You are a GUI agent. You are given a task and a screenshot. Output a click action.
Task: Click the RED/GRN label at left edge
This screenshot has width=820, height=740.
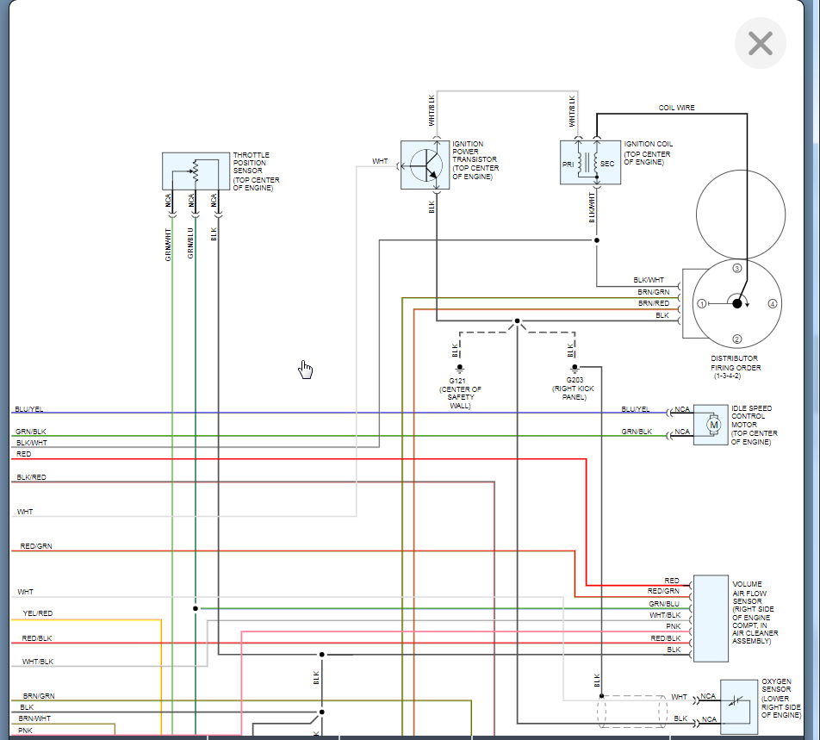tap(36, 546)
